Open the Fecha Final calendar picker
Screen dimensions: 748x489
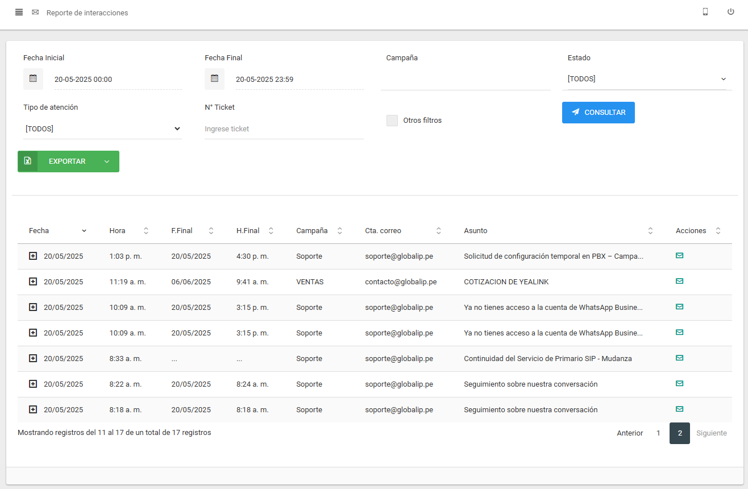[x=214, y=79]
